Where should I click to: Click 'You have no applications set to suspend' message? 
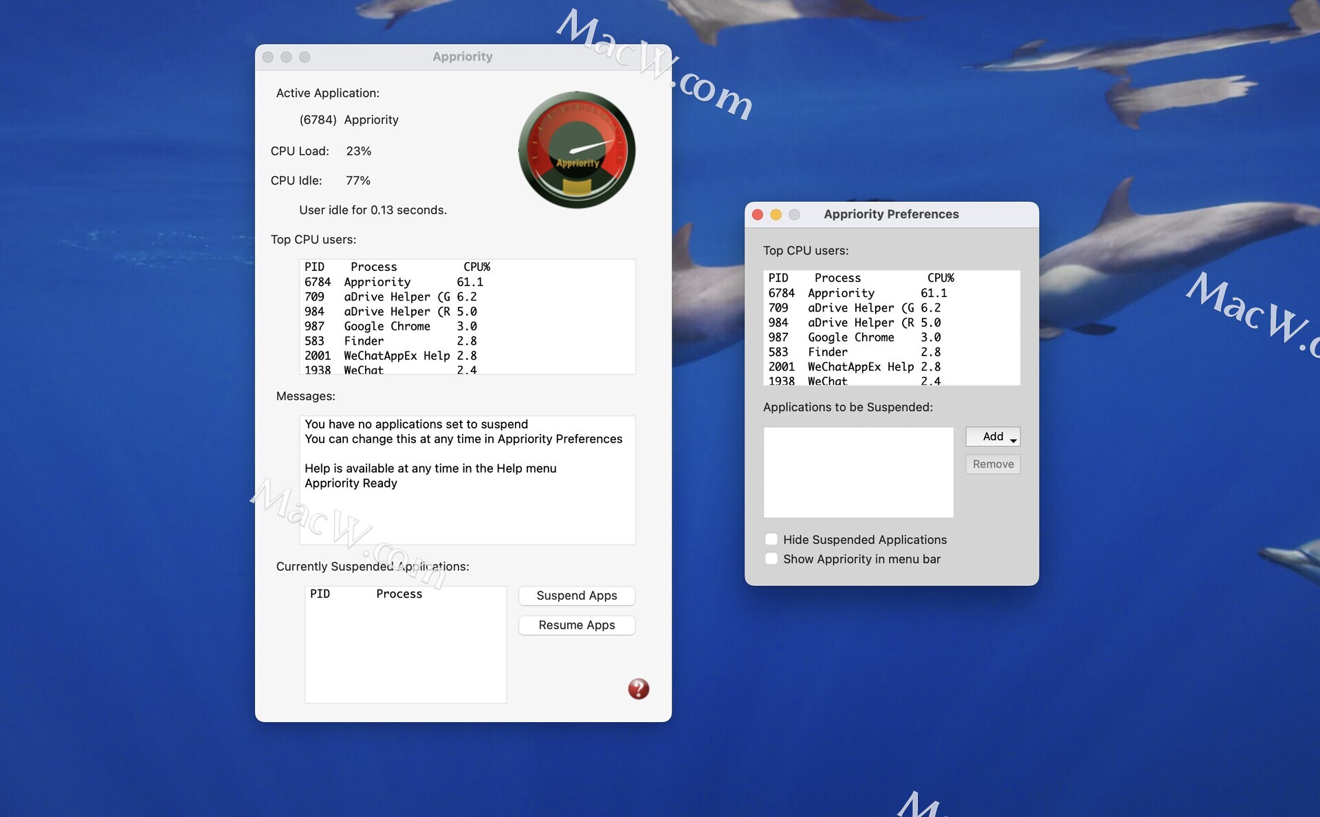(x=416, y=424)
